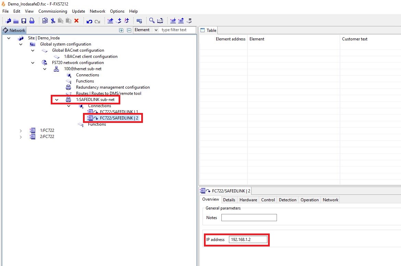401x266 pixels.
Task: Open the Element filter dropdown
Action: (146, 30)
